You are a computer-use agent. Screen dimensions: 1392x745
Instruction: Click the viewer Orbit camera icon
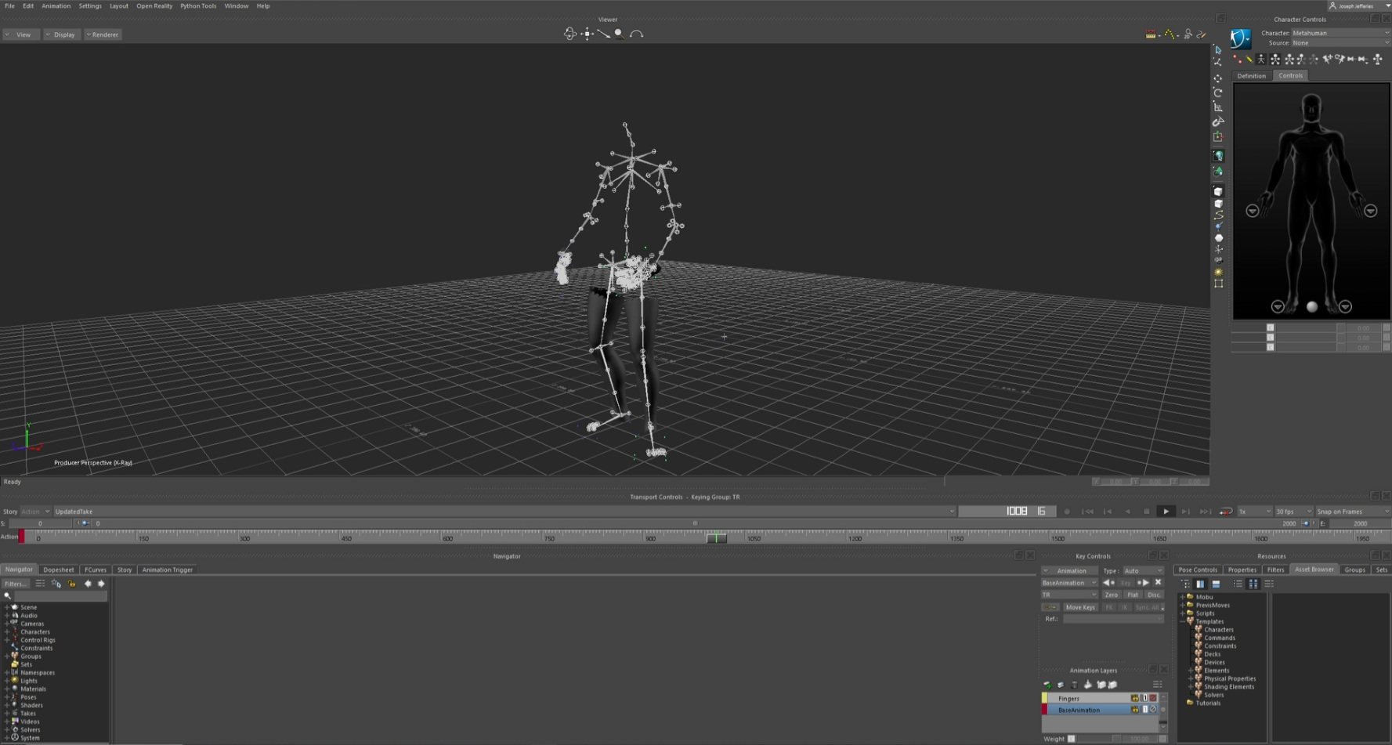pos(570,34)
